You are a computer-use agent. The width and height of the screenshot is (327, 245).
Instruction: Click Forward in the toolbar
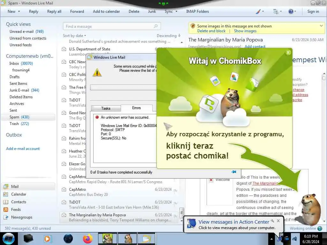coord(77,11)
